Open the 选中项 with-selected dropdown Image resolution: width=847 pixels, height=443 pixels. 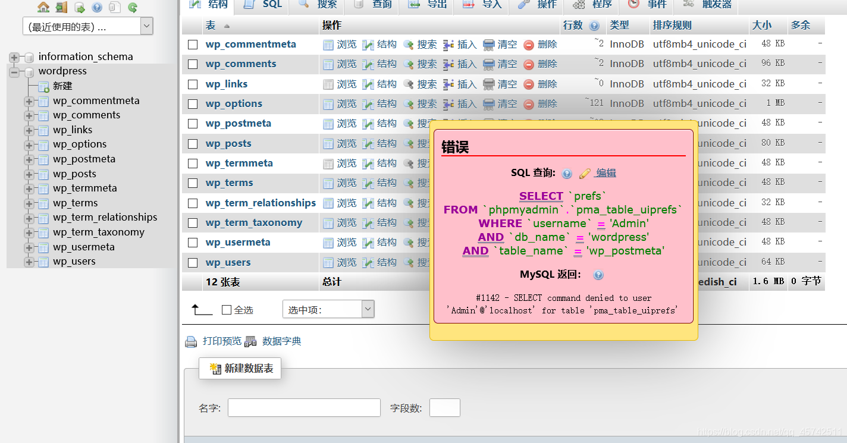pyautogui.click(x=328, y=309)
